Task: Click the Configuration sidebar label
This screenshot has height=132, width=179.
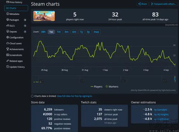Action: (x=16, y=38)
